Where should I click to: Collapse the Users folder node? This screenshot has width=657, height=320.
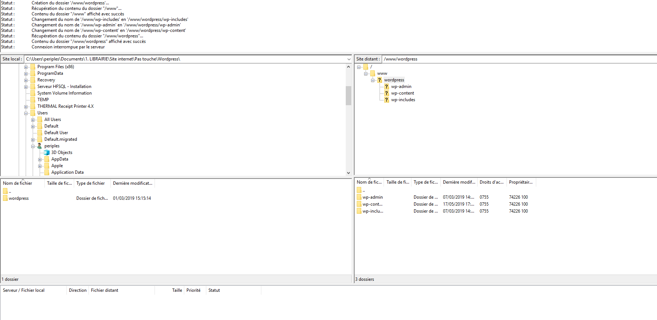pos(26,113)
